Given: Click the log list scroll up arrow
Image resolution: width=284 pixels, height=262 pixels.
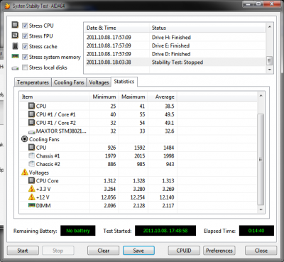Looking at the screenshot, I should click(269, 27).
